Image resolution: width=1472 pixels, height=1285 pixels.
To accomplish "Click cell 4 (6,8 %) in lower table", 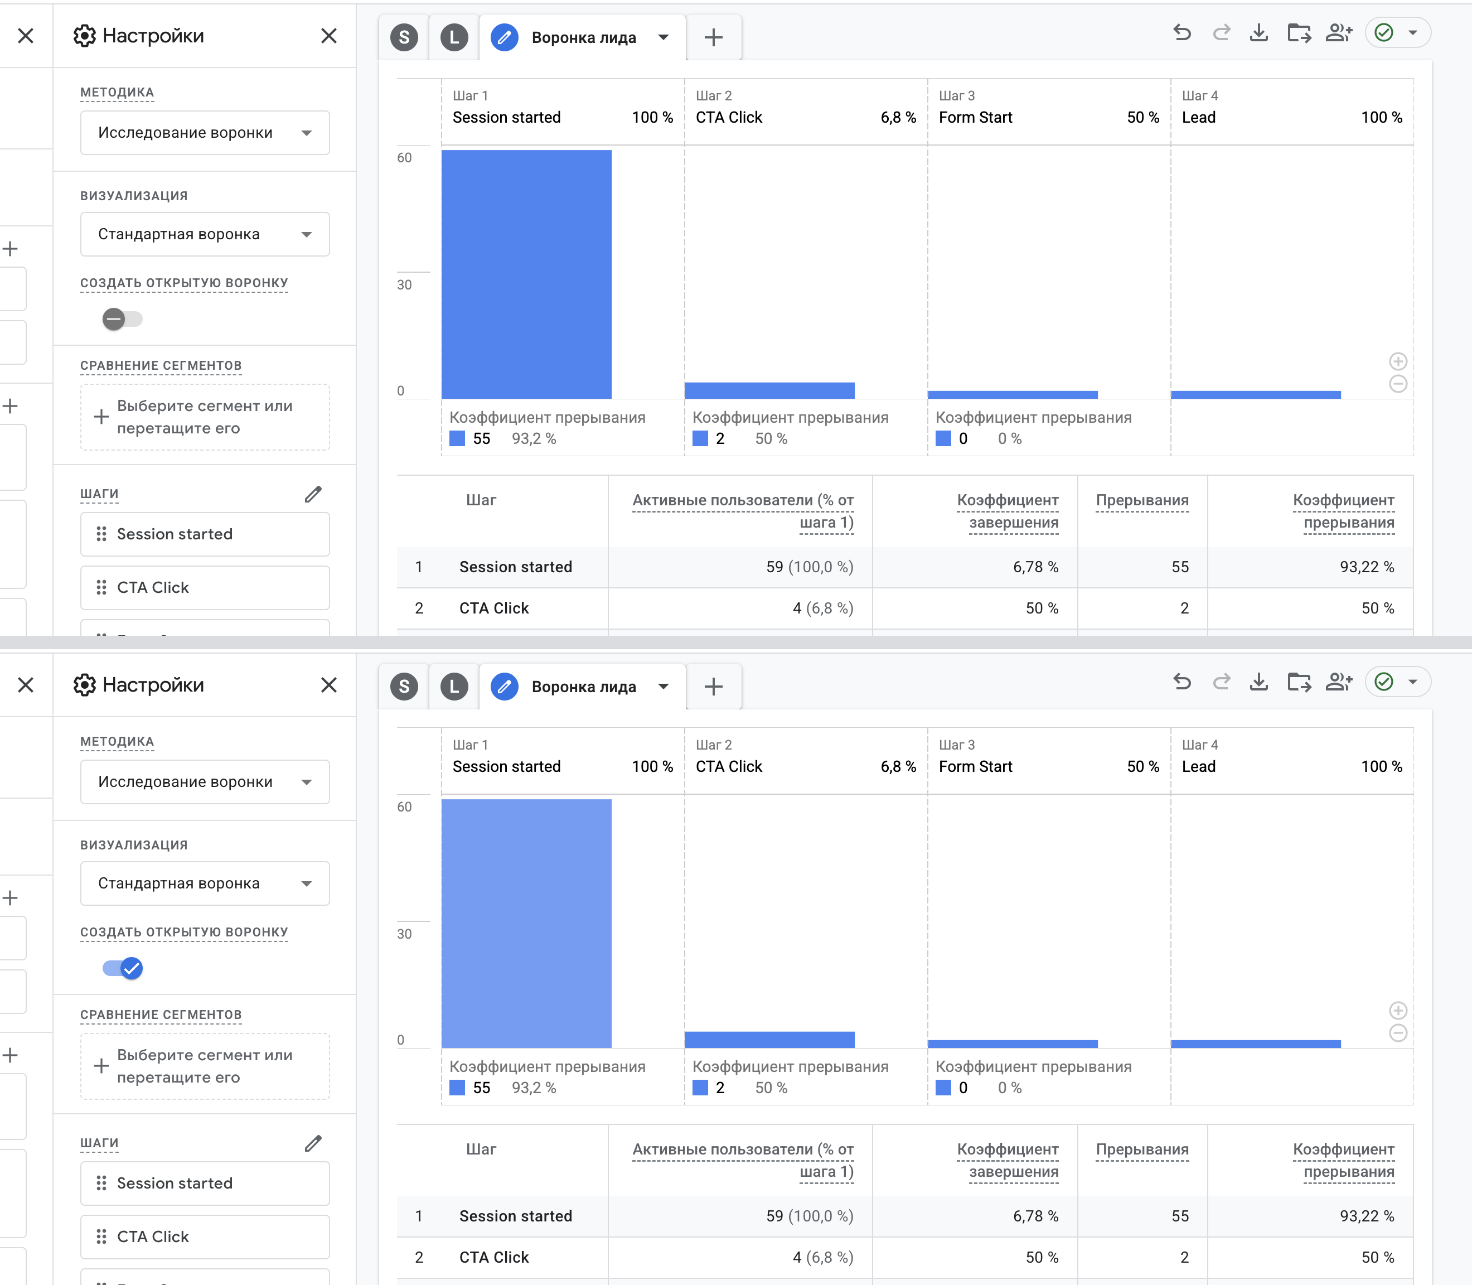I will 823,1257.
